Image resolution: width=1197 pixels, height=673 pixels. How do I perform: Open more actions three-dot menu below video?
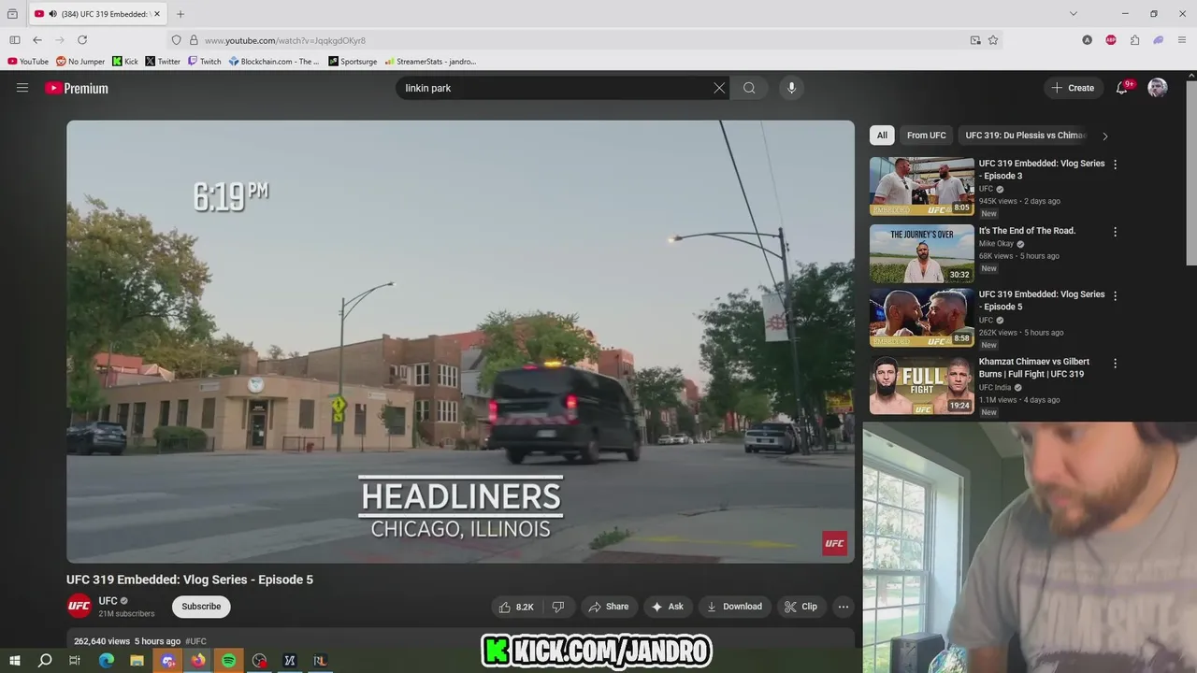click(x=844, y=607)
